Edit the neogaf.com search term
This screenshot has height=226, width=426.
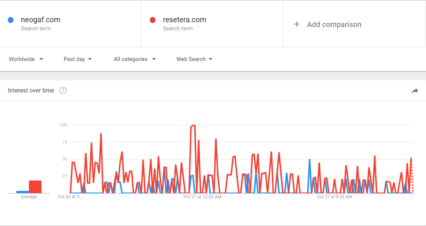pyautogui.click(x=40, y=20)
